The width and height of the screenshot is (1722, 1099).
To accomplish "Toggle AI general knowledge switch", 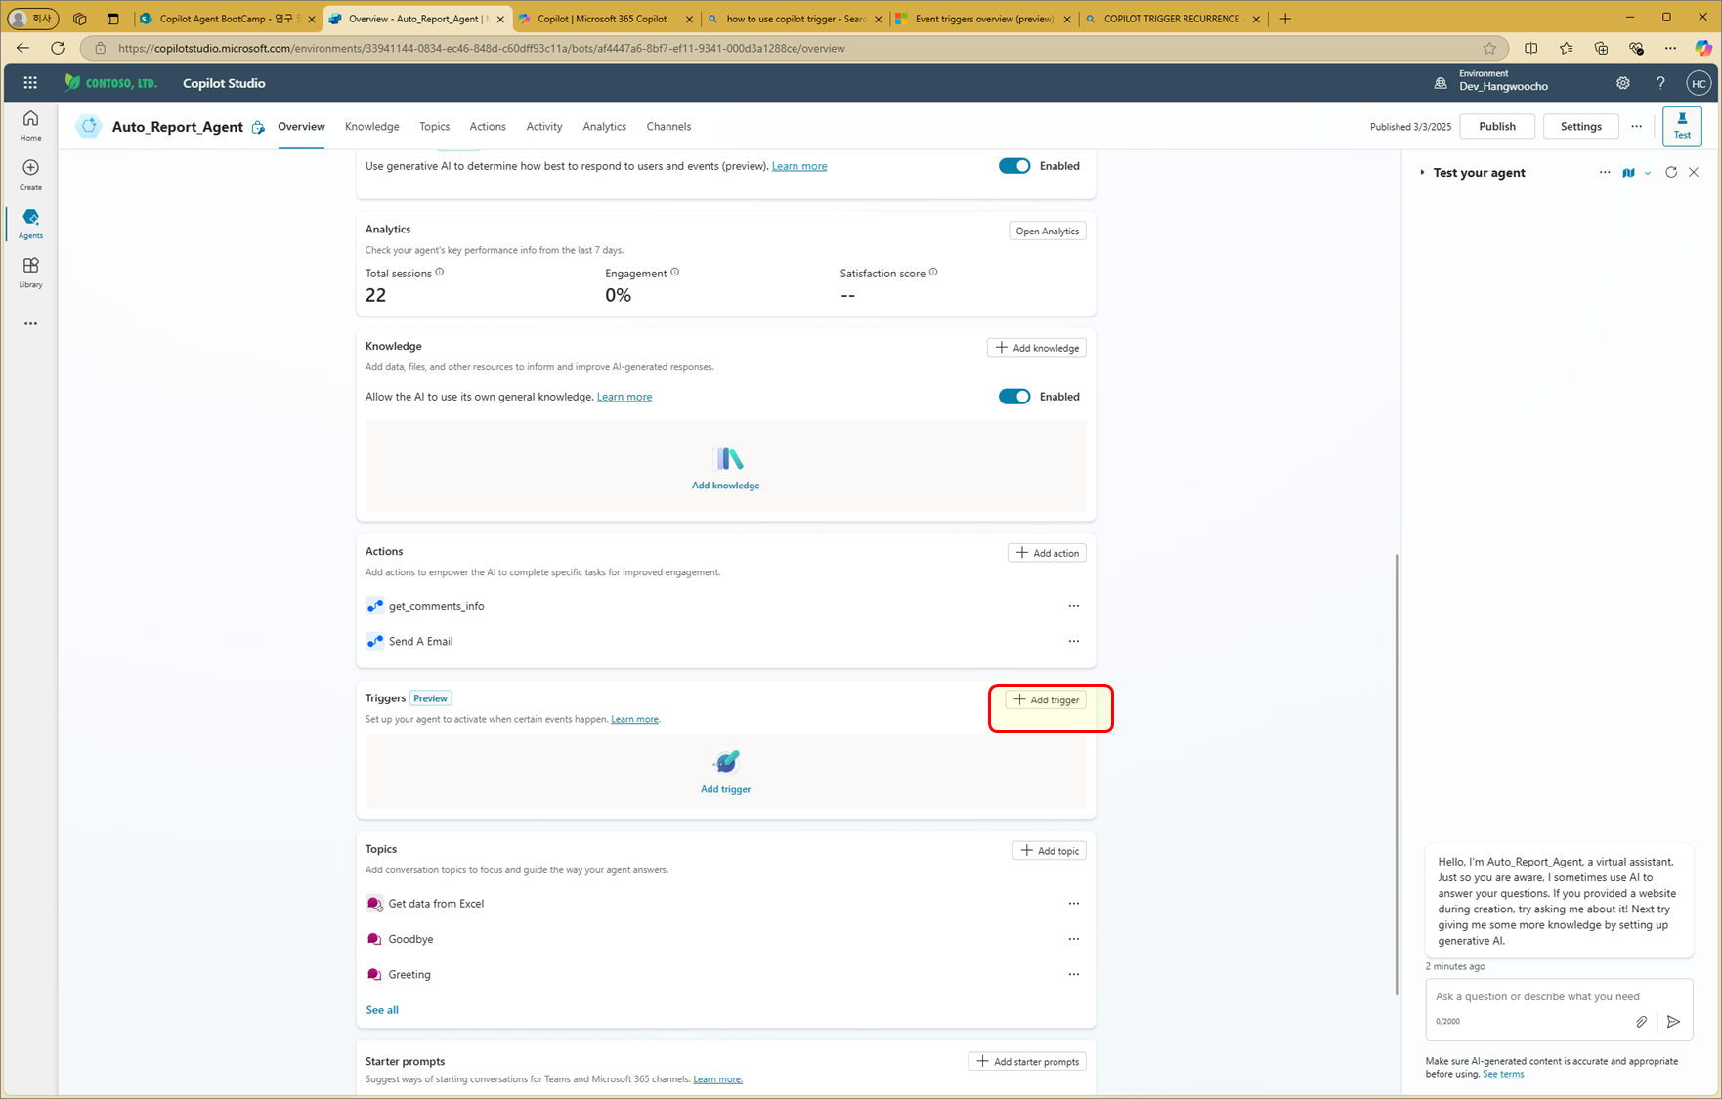I will 1014,397.
